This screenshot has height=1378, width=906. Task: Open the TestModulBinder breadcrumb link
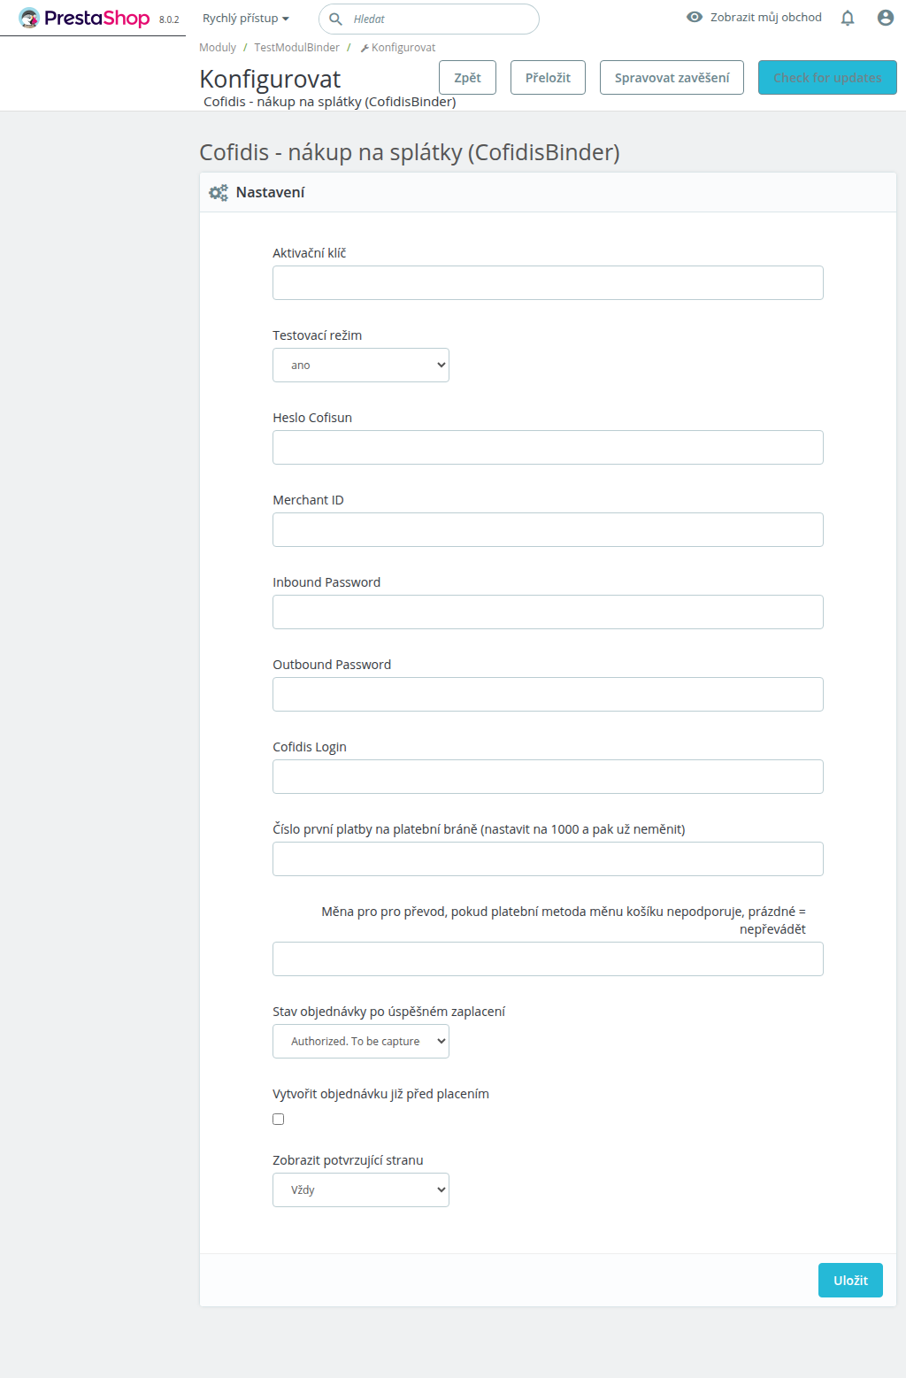point(296,48)
